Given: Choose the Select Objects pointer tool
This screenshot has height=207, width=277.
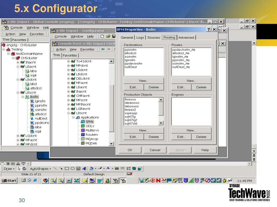Looking at the screenshot, I should click(19, 169).
